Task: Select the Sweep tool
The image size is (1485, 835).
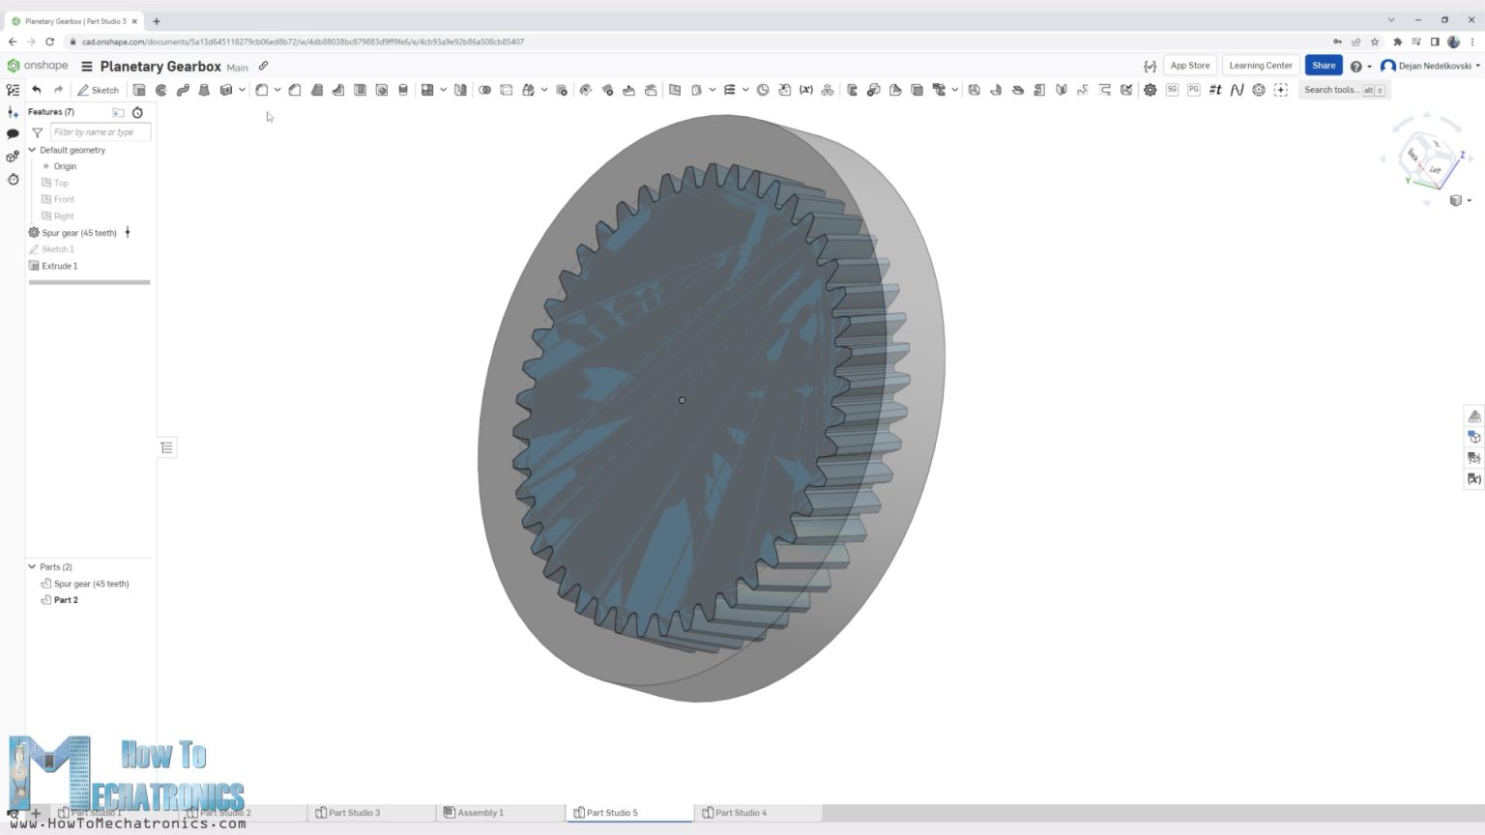Action: [183, 89]
